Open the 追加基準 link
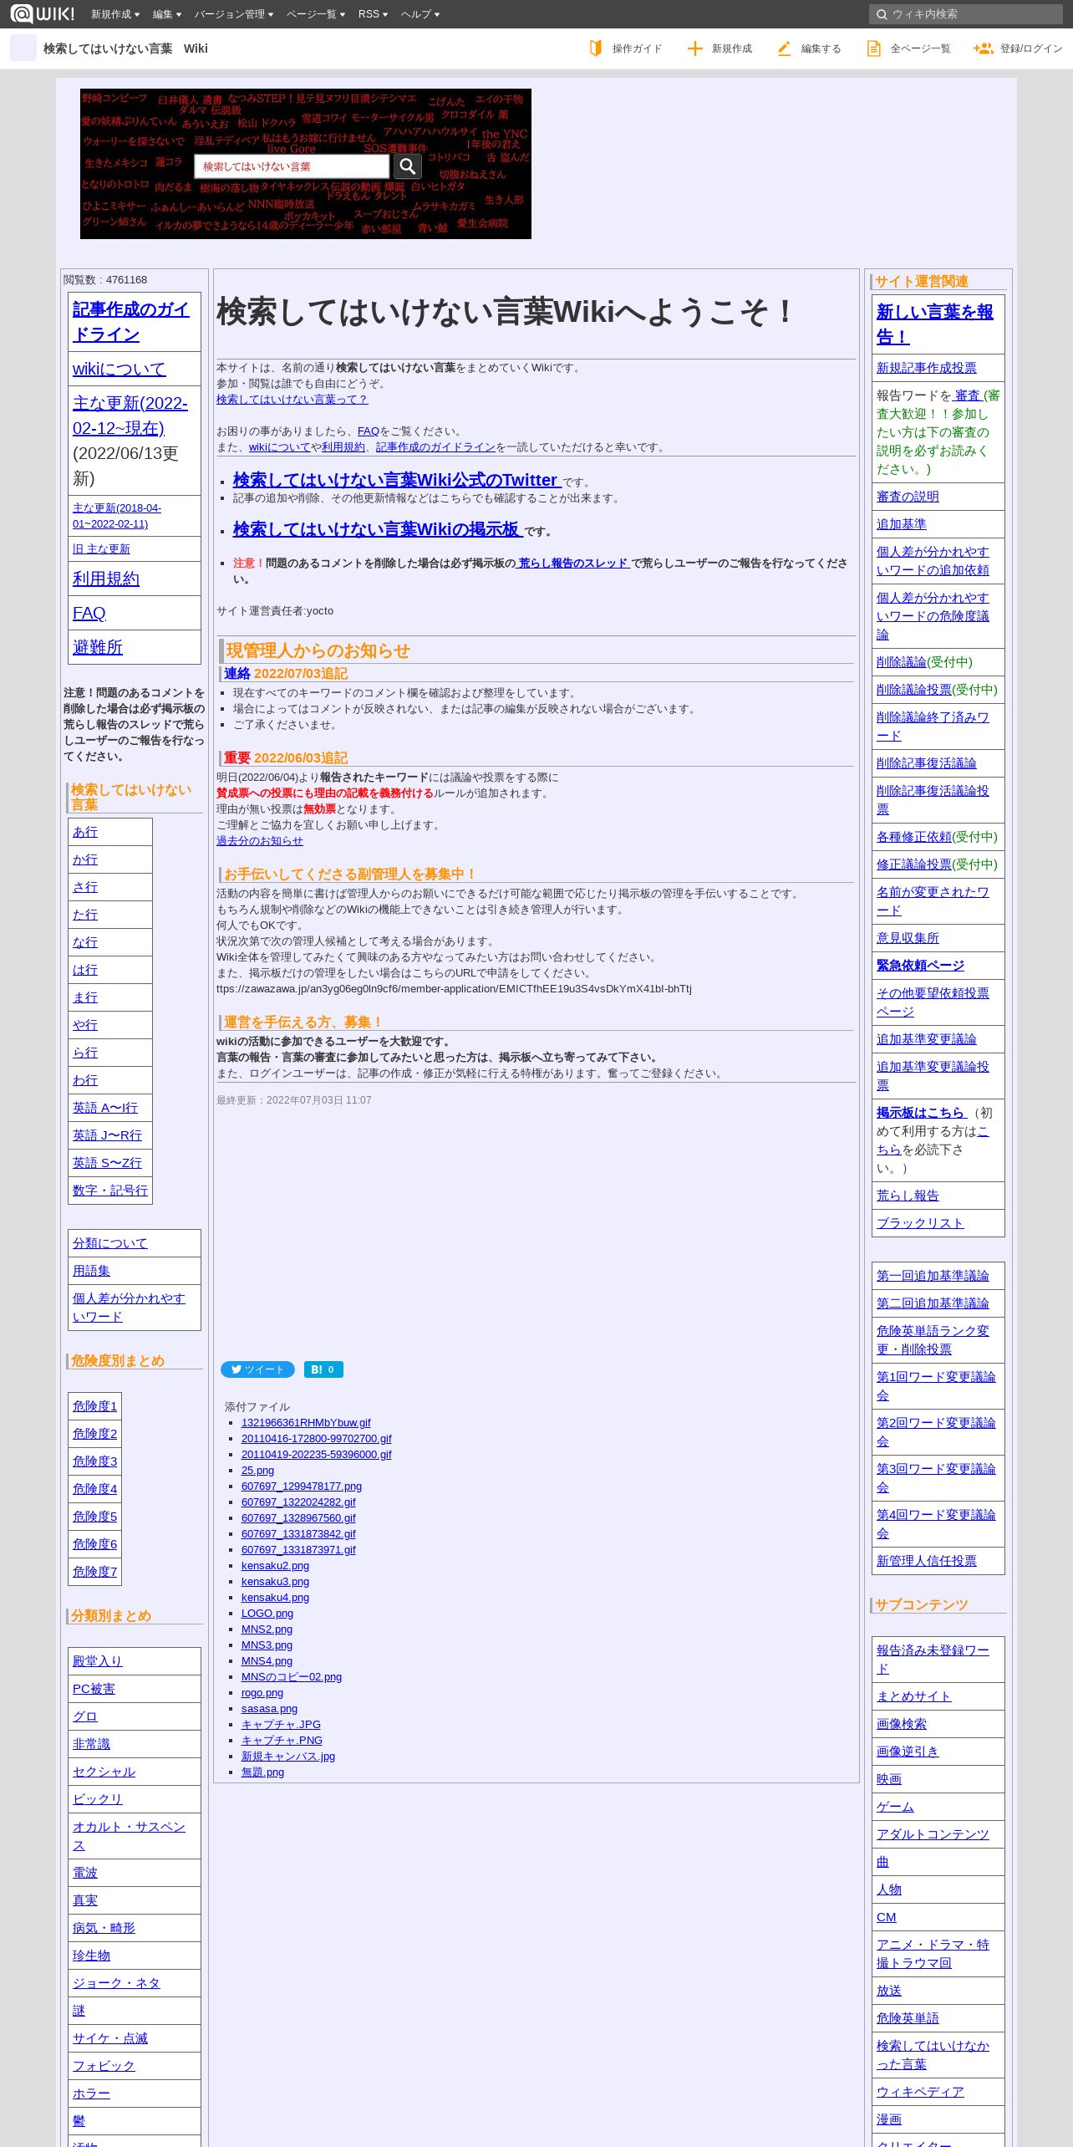1073x2147 pixels. coord(901,524)
